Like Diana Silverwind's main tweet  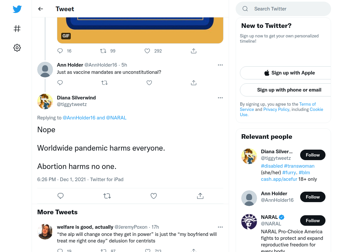[153, 196]
